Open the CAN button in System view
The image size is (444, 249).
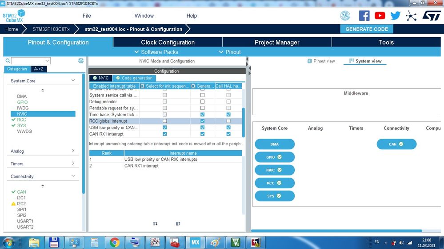pos(396,144)
